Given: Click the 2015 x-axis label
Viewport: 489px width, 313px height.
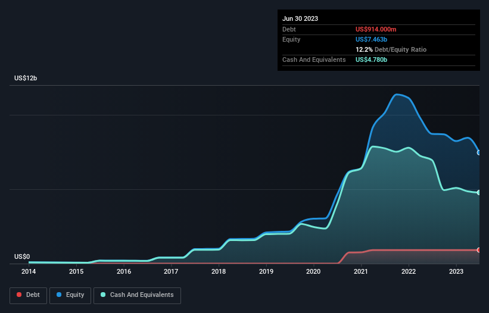Looking at the screenshot, I should [x=76, y=271].
